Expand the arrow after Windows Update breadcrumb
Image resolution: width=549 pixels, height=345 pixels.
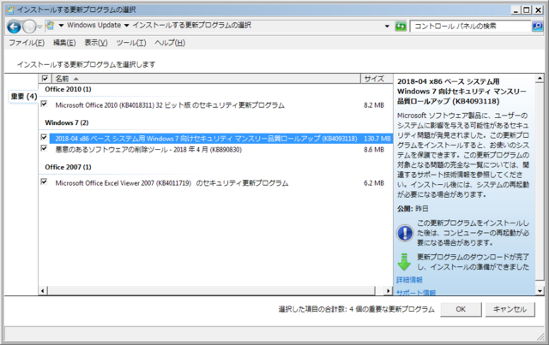click(126, 26)
